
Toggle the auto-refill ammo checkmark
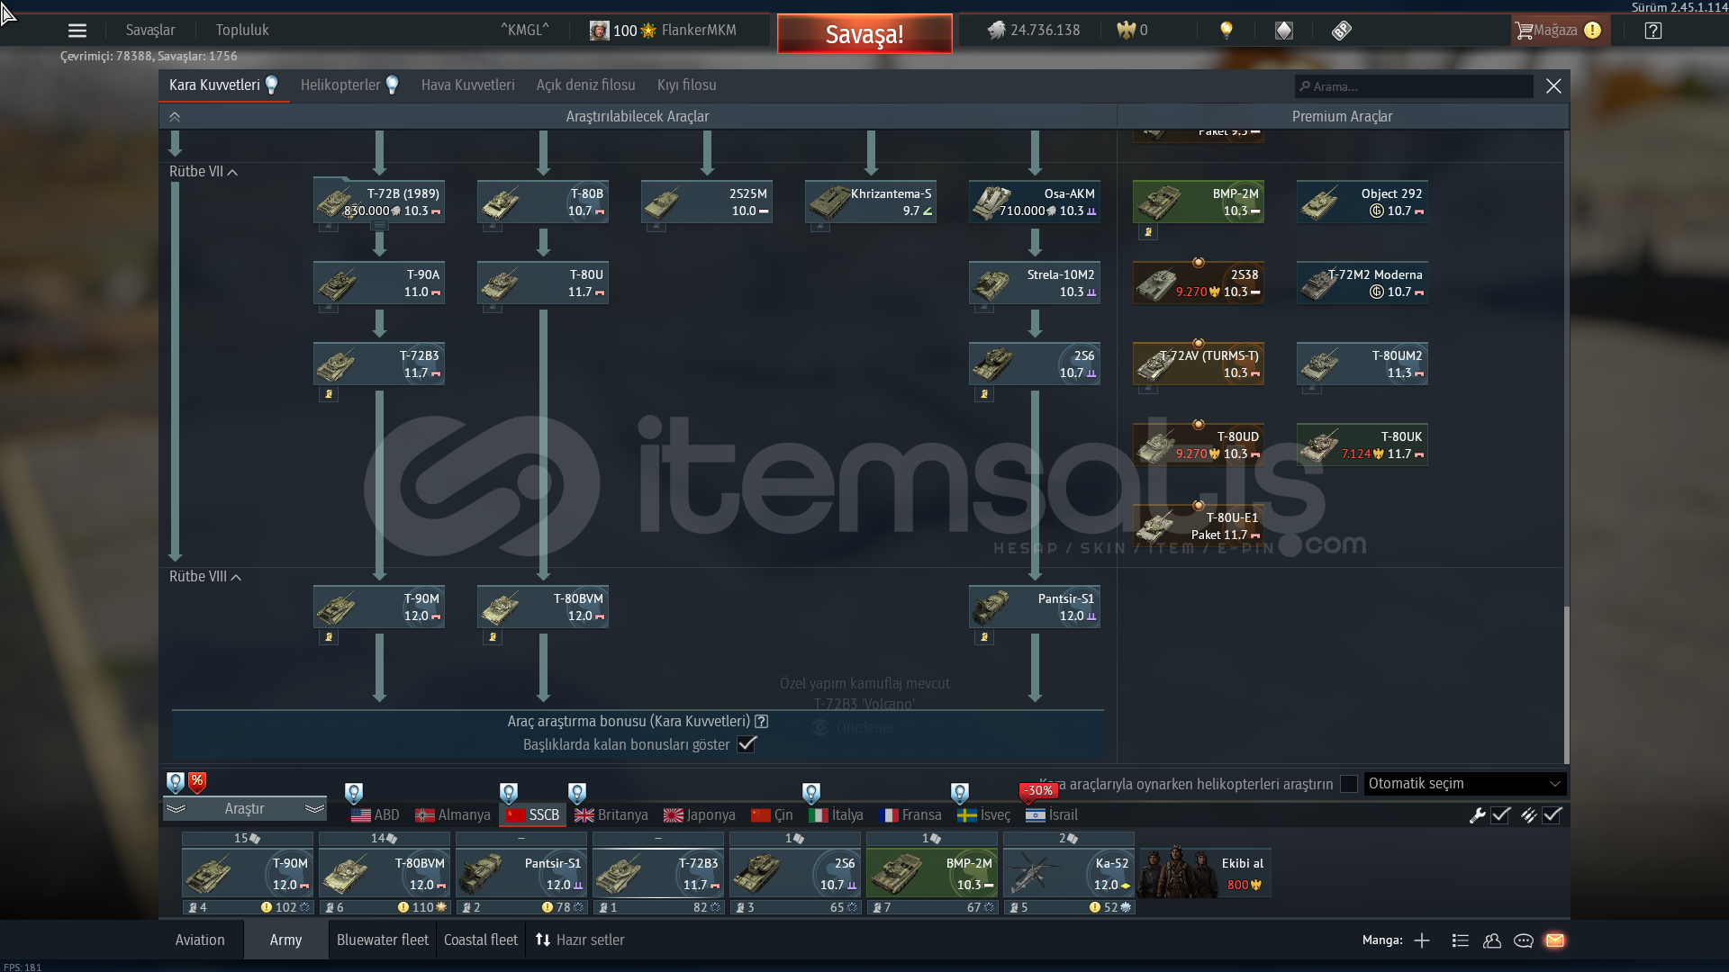pyautogui.click(x=1552, y=815)
